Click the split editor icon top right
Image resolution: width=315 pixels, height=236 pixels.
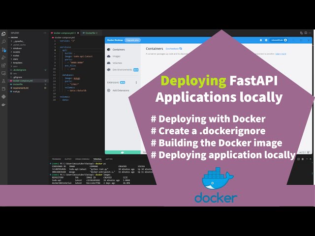(306, 33)
